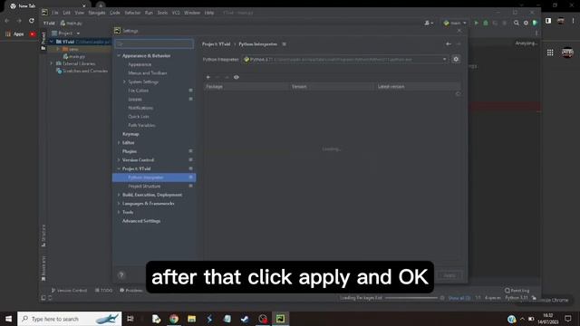Select Notifications in the settings tree
Screen dimensions: 580x326
[140, 108]
